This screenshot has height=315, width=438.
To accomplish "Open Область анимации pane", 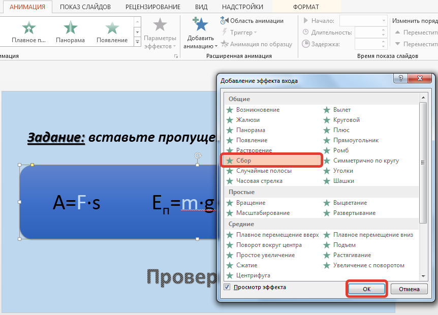I will [x=252, y=21].
